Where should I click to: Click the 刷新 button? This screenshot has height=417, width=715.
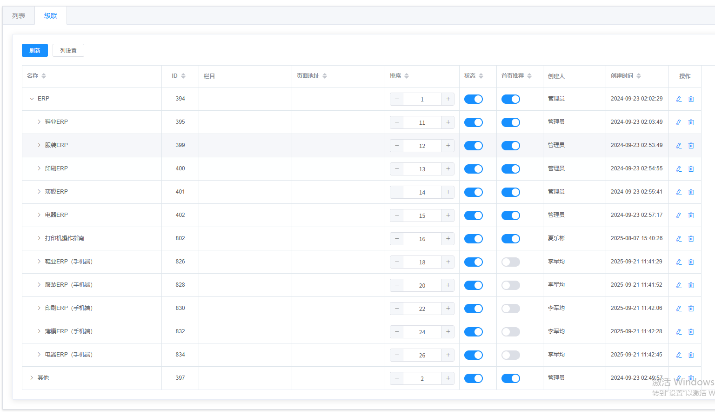point(35,50)
